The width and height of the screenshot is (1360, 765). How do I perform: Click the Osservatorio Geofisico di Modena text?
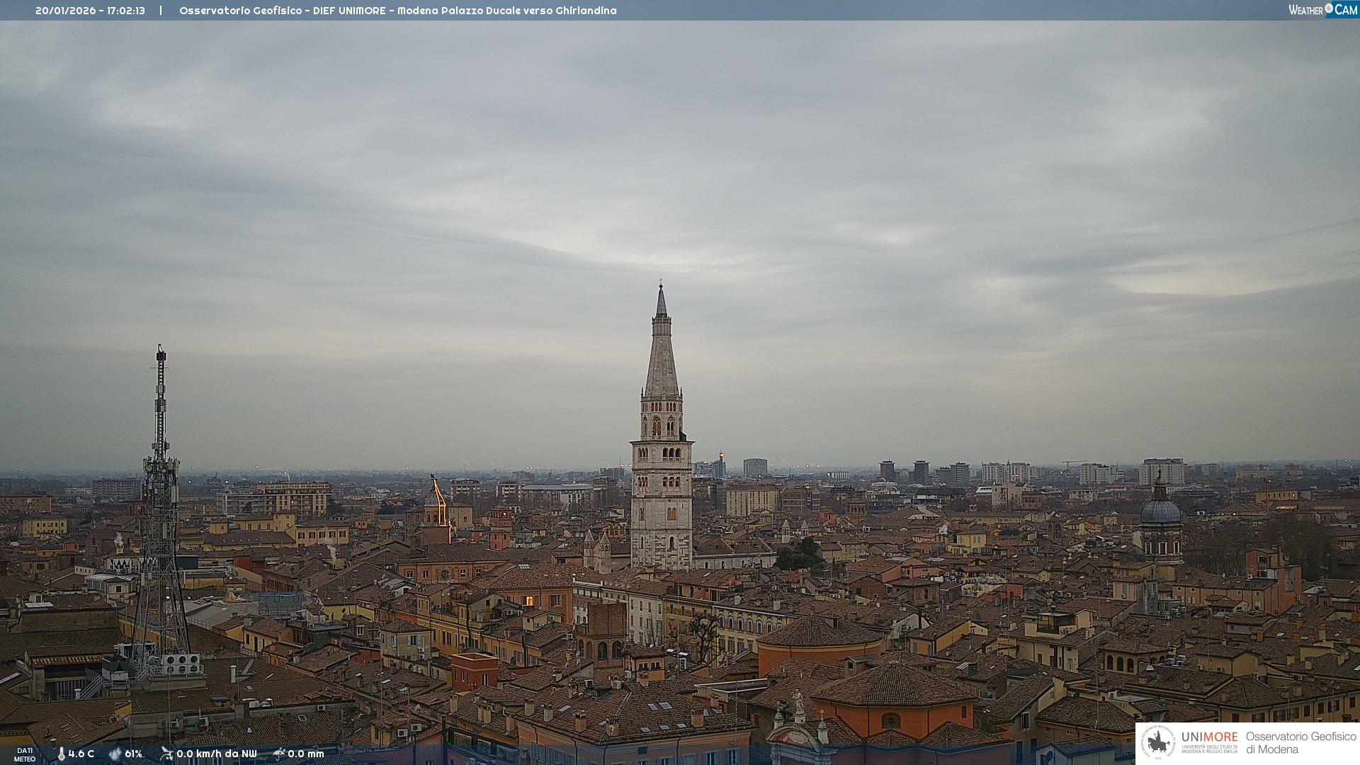(1300, 743)
